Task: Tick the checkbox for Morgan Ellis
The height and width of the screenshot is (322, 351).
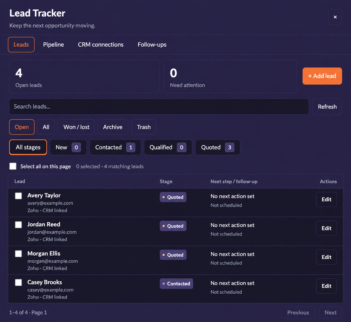Action: 19,254
